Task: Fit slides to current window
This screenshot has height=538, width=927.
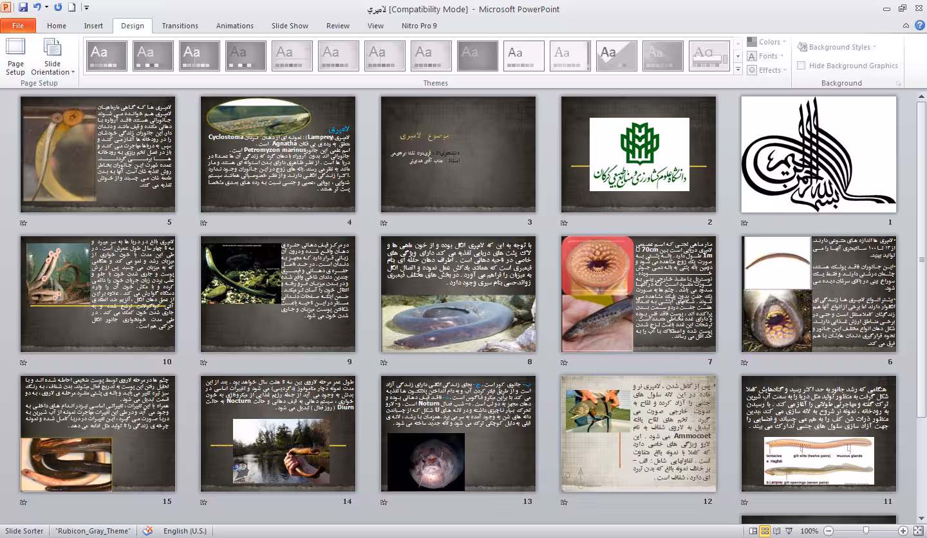Action: point(917,531)
